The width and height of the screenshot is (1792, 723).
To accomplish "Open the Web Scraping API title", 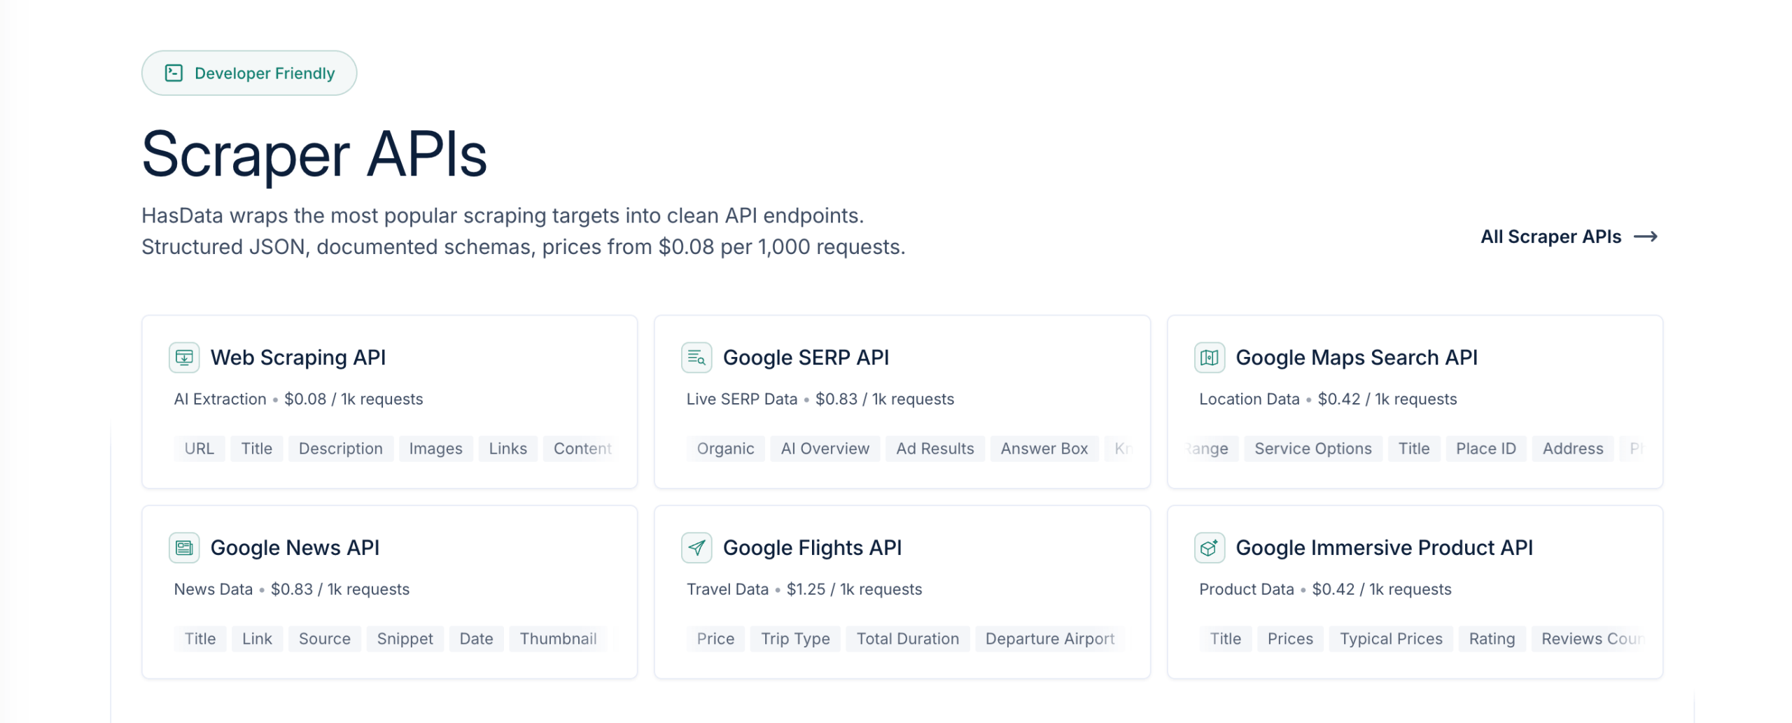I will (298, 358).
